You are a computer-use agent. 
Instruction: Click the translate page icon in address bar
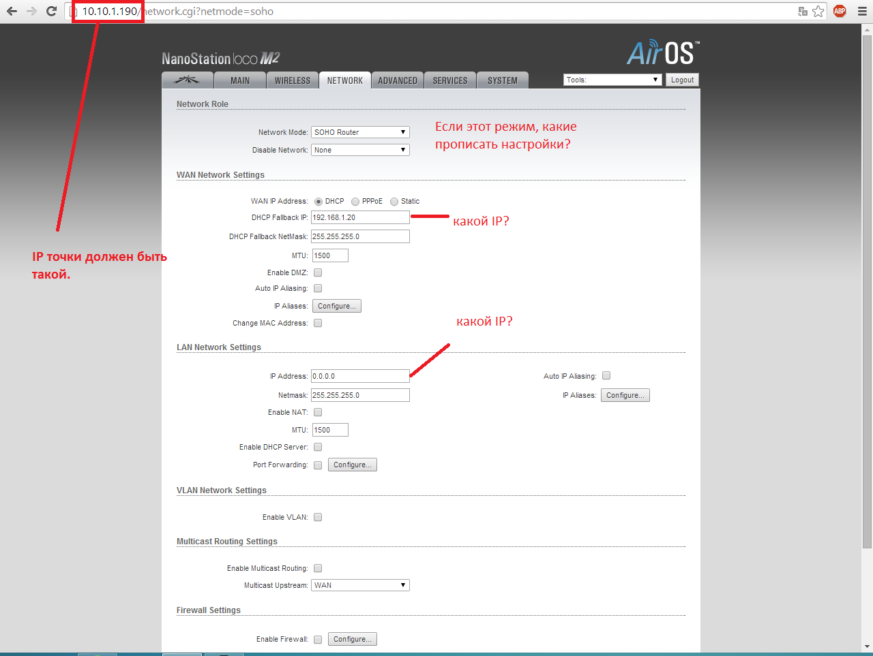pos(803,11)
